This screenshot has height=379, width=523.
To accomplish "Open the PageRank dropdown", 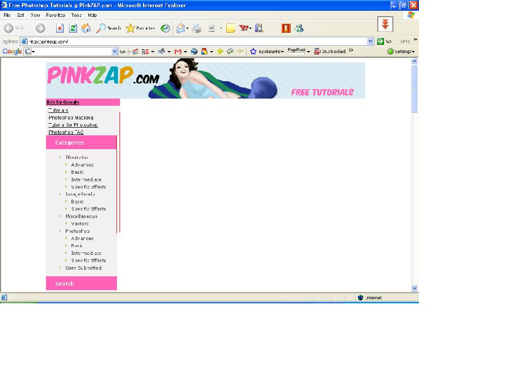I will [x=308, y=52].
